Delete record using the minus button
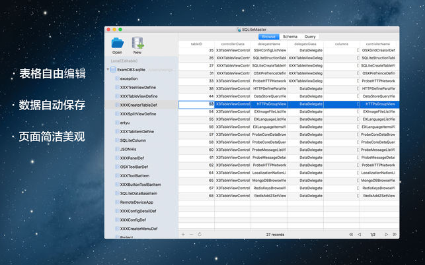425x265 pixels. (x=191, y=234)
